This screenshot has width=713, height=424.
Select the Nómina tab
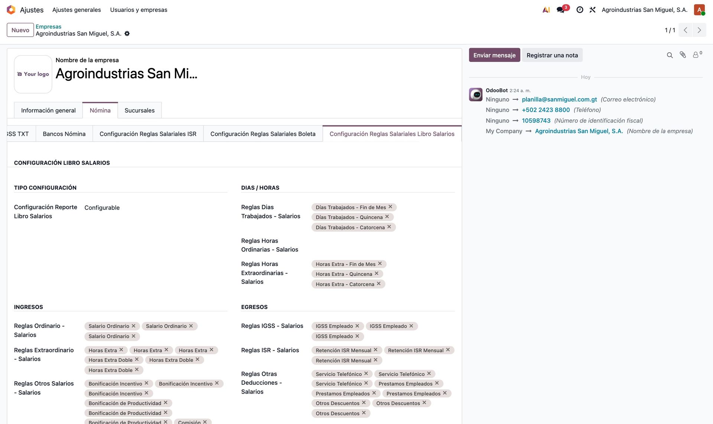coord(100,110)
